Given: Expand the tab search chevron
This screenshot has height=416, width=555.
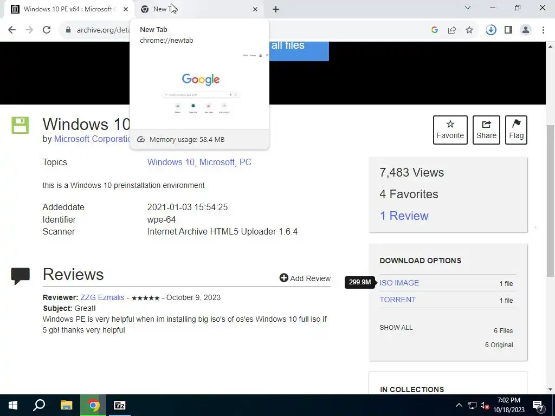Looking at the screenshot, I should (x=468, y=8).
